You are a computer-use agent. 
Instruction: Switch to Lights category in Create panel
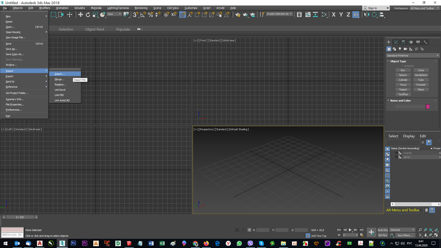point(400,49)
